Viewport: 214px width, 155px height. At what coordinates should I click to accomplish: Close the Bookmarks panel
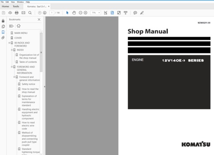click(39, 20)
